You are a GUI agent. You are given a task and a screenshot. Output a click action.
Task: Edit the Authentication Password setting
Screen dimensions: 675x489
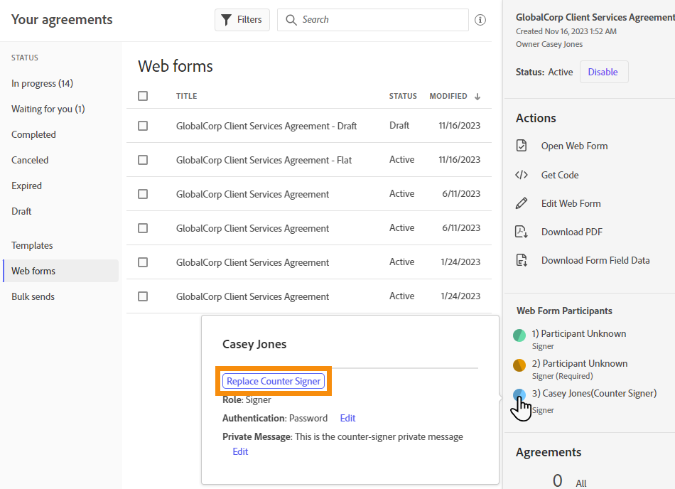(x=347, y=418)
